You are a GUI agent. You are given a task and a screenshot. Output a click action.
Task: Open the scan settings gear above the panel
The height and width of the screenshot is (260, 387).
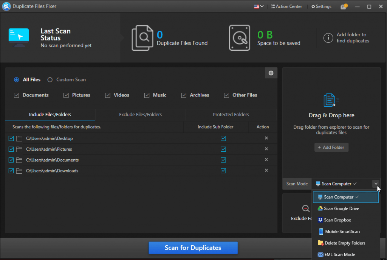coord(271,73)
